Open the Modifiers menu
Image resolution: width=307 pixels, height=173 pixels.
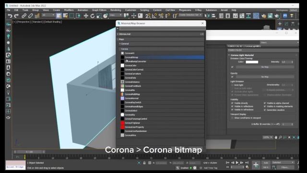tap(69, 10)
